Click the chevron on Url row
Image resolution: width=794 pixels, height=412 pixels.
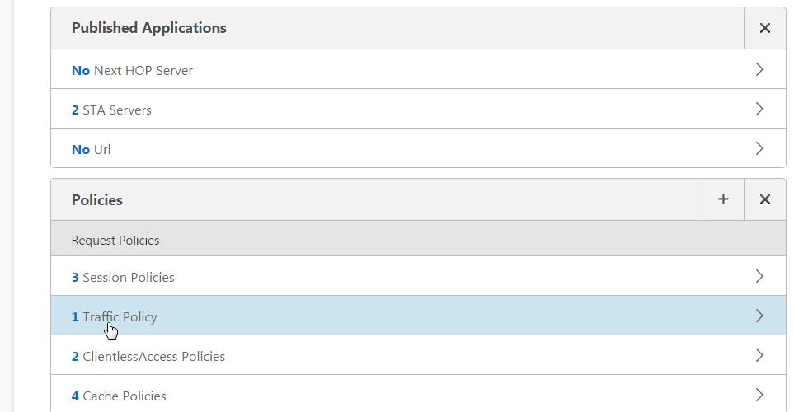(759, 148)
